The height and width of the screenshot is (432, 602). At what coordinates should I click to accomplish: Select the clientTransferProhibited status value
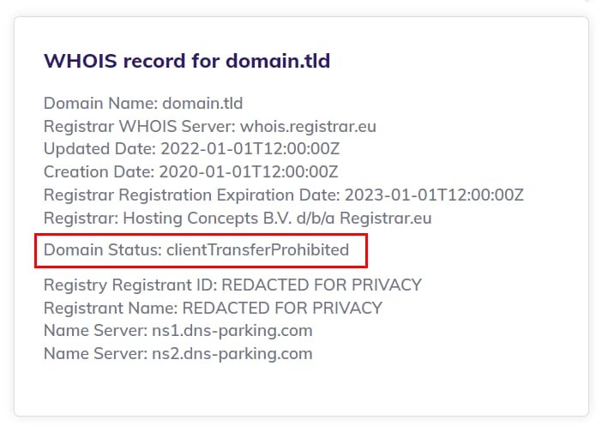[x=257, y=250]
